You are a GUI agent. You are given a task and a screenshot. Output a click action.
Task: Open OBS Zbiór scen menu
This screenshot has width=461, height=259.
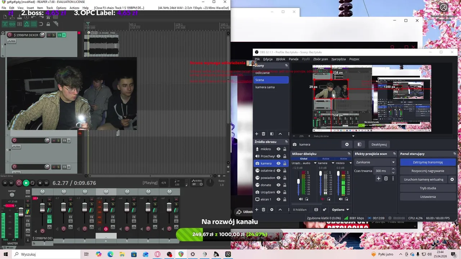pyautogui.click(x=321, y=59)
